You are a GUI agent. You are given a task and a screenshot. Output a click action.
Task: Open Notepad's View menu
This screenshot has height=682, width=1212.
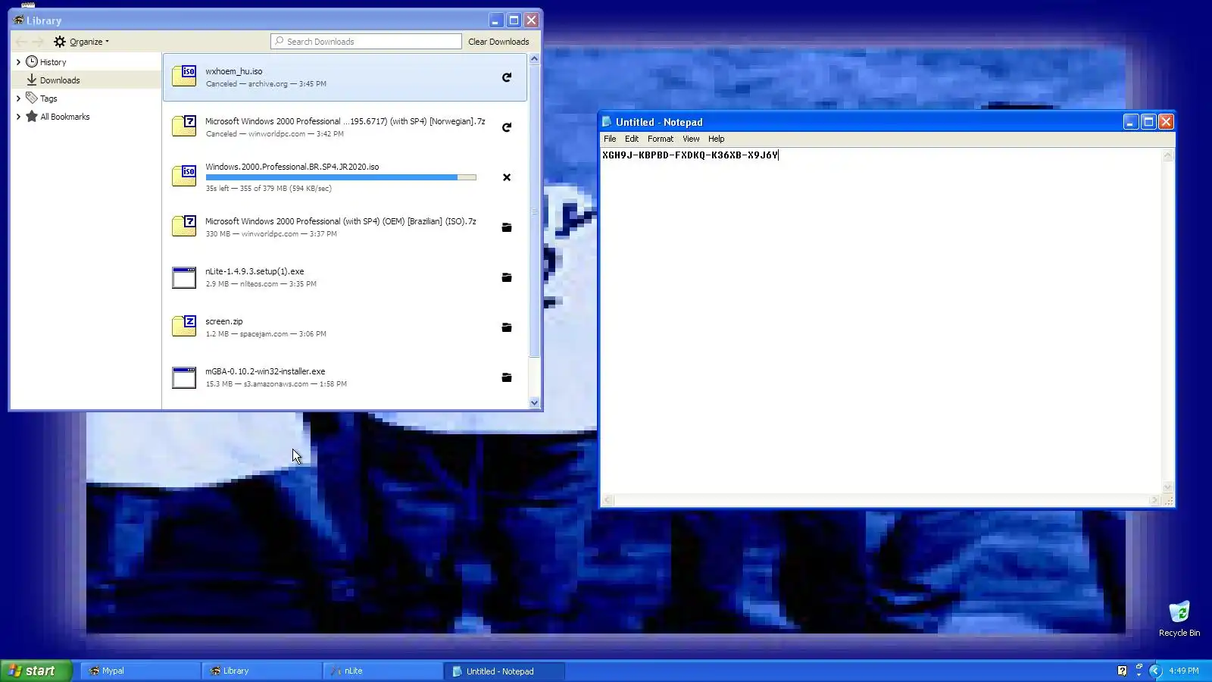click(x=691, y=139)
